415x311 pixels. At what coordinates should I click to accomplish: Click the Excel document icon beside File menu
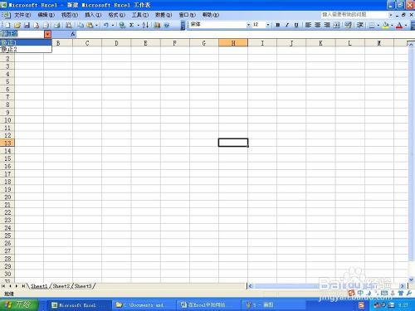coord(7,15)
